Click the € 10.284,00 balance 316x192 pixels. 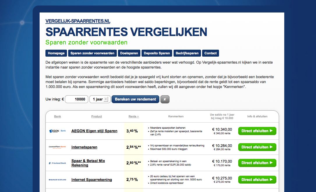point(222,146)
